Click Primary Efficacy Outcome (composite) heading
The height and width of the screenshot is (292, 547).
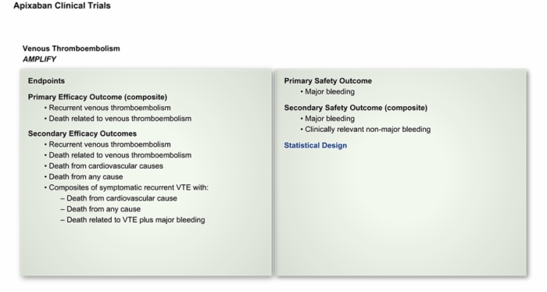(98, 97)
